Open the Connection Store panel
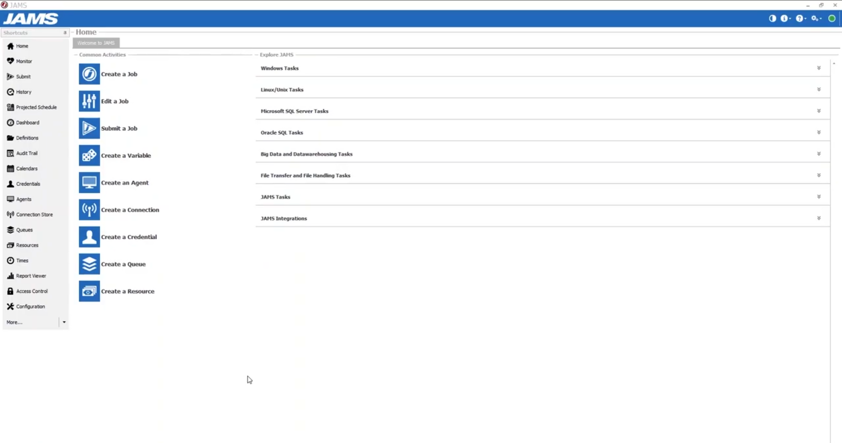Screen dimensions: 842x443 point(34,214)
